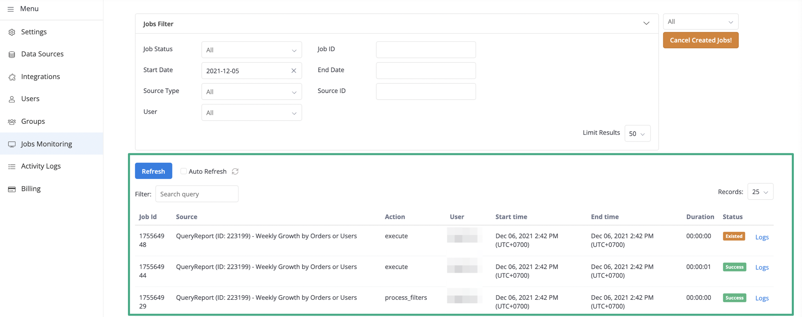802x317 pixels.
Task: Enable the Auto Refresh checkbox
Action: click(x=183, y=171)
